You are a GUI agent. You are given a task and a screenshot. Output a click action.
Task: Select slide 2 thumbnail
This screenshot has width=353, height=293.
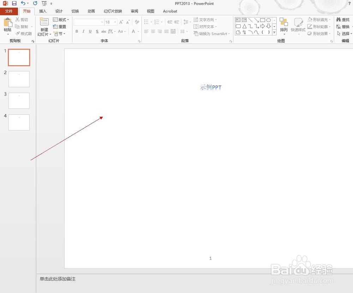19,79
